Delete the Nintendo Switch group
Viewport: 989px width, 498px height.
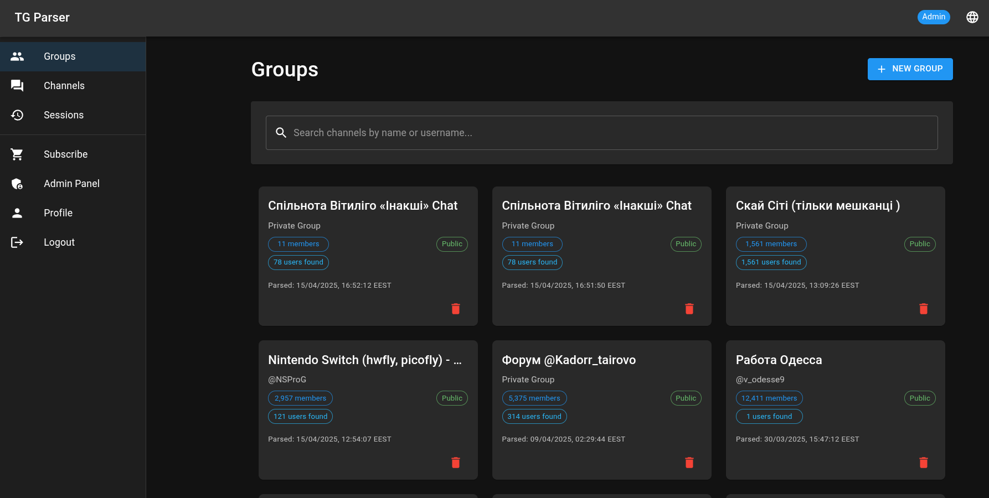456,463
